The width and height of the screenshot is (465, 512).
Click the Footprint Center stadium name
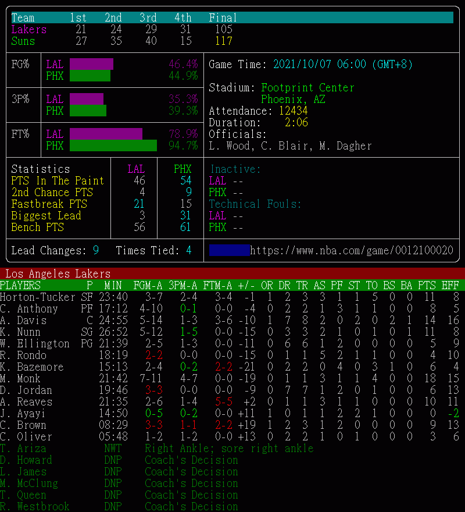coord(307,87)
